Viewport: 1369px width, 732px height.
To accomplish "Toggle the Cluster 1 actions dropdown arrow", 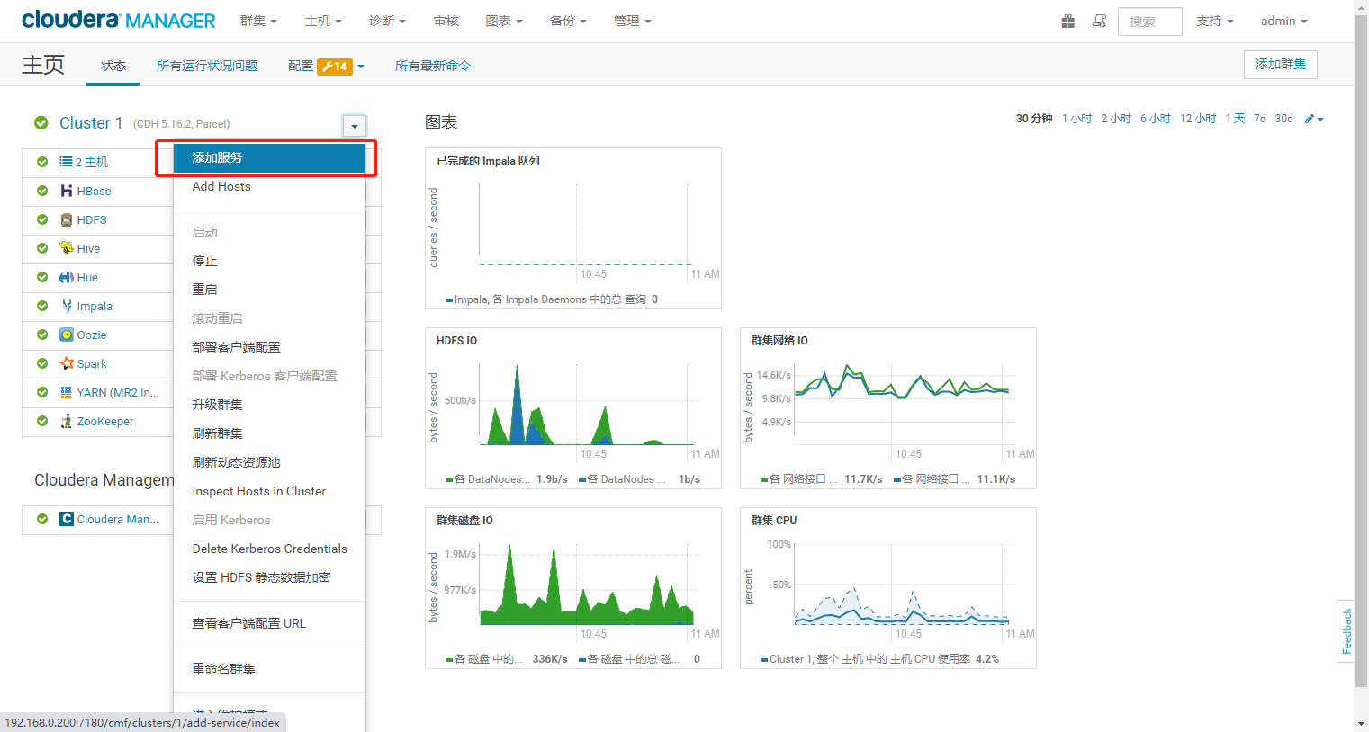I will coord(355,126).
